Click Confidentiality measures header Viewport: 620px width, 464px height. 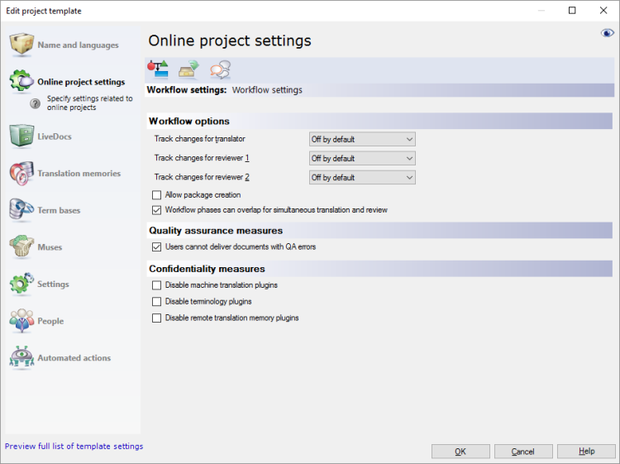tap(379, 269)
